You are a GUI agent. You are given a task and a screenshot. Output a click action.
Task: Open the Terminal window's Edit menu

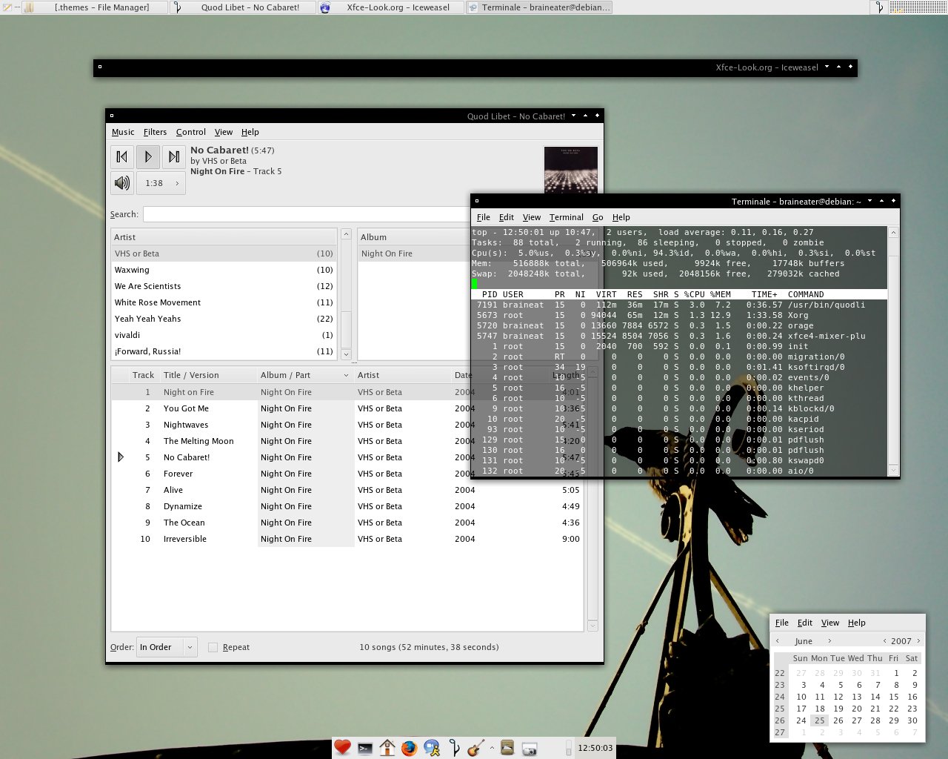point(507,217)
